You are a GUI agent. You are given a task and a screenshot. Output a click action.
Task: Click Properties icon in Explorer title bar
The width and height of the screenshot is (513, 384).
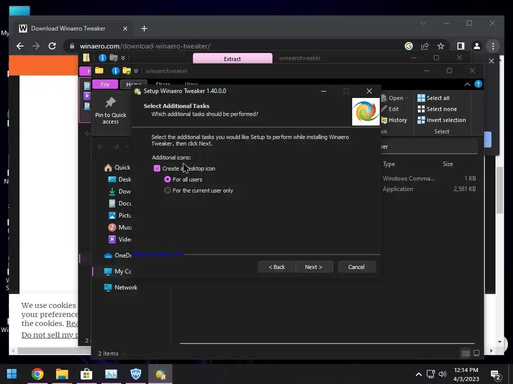click(x=115, y=71)
